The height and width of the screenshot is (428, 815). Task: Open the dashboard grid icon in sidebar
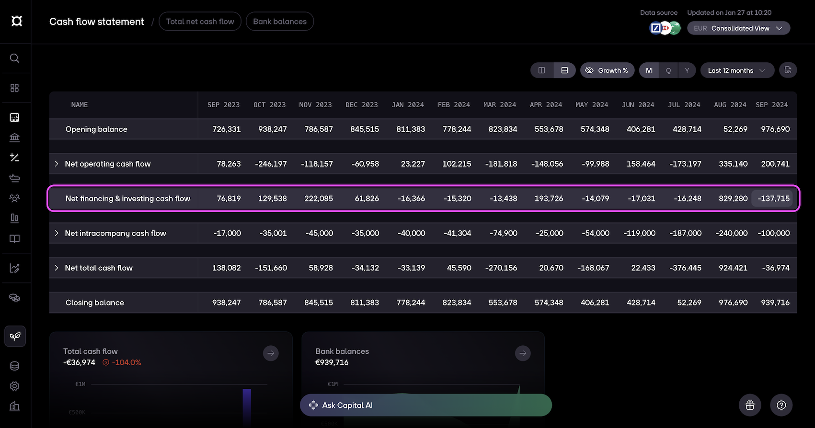click(15, 88)
